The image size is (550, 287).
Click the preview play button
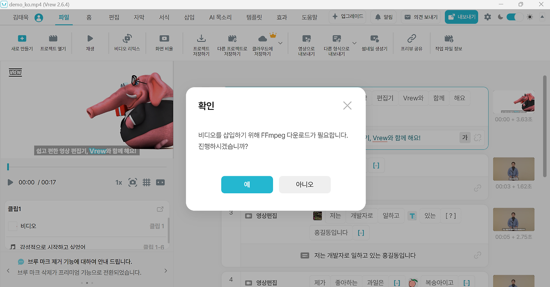tap(10, 182)
